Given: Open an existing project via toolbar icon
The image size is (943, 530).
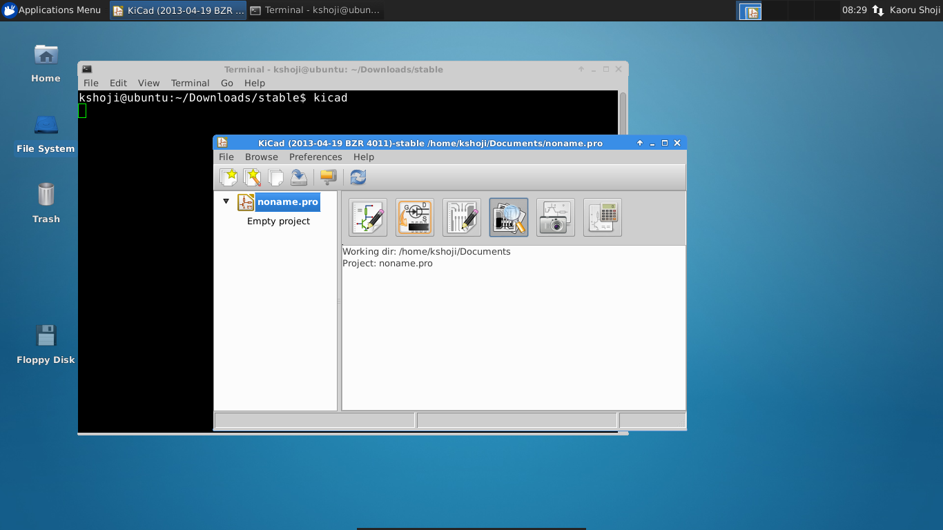Looking at the screenshot, I should [275, 177].
